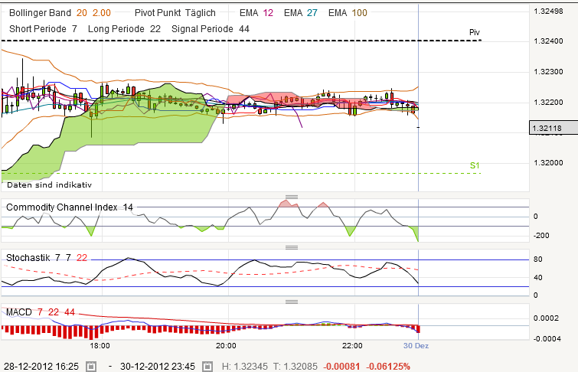This screenshot has width=578, height=372.
Task: Click the 1.32400 price axis label
Action: (548, 41)
